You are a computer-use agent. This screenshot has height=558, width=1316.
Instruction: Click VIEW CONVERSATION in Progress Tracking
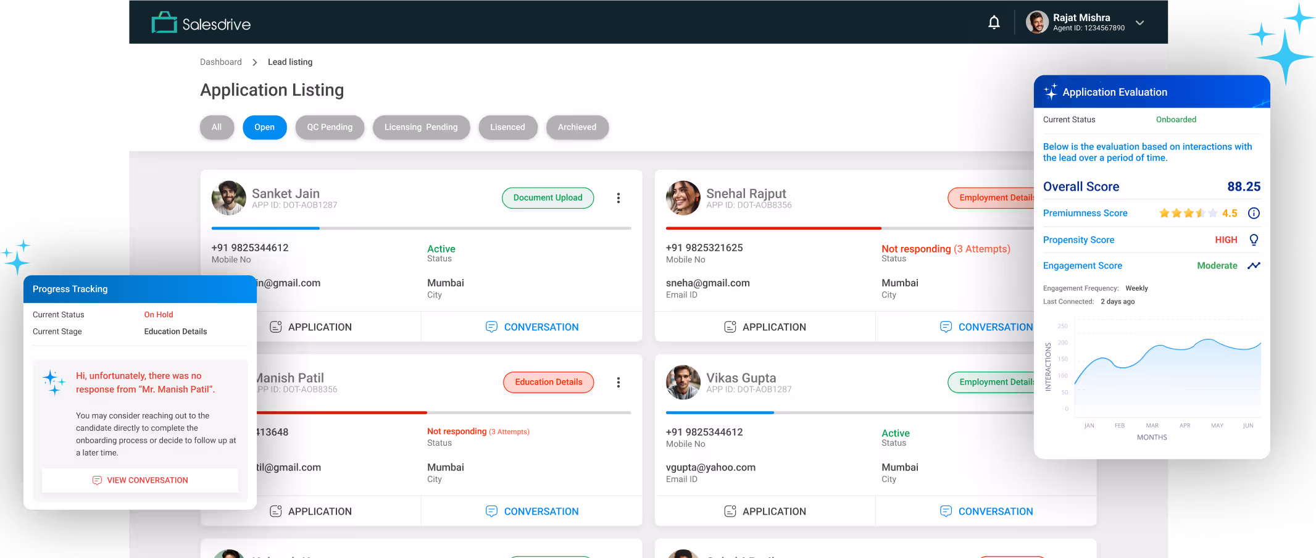click(x=140, y=480)
